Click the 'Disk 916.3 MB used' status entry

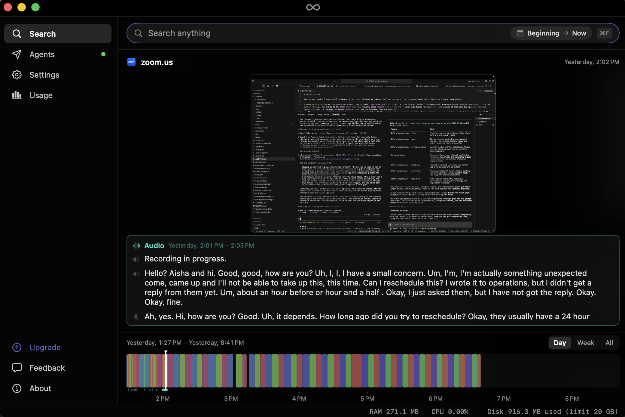click(x=552, y=412)
